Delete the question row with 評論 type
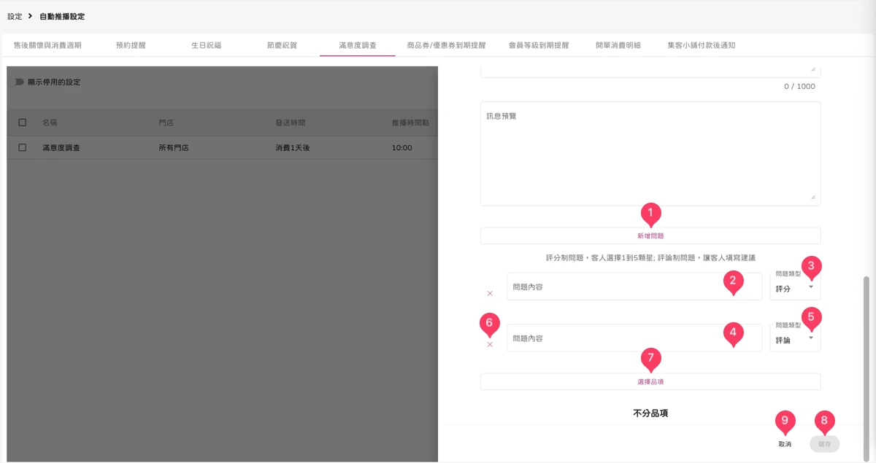 pyautogui.click(x=490, y=344)
